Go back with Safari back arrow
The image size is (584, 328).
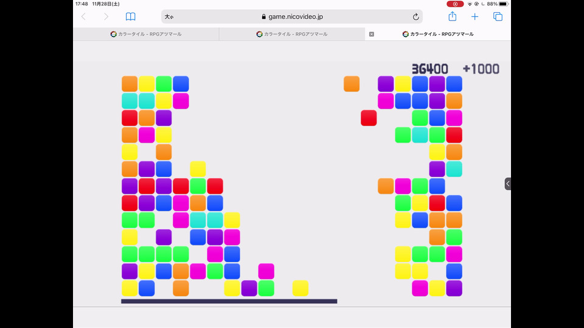pos(83,16)
